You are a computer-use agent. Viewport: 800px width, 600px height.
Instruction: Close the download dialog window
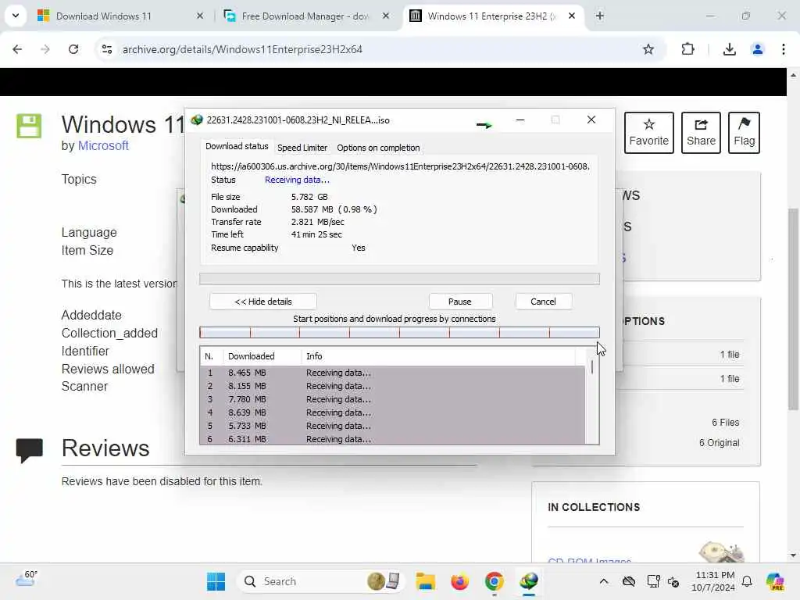click(591, 120)
